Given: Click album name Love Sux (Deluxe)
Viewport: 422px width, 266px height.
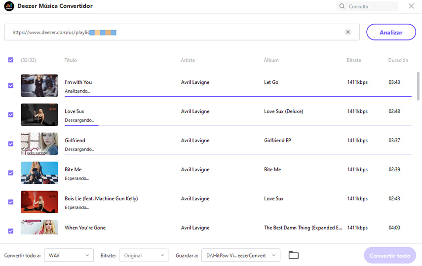Looking at the screenshot, I should [x=283, y=111].
